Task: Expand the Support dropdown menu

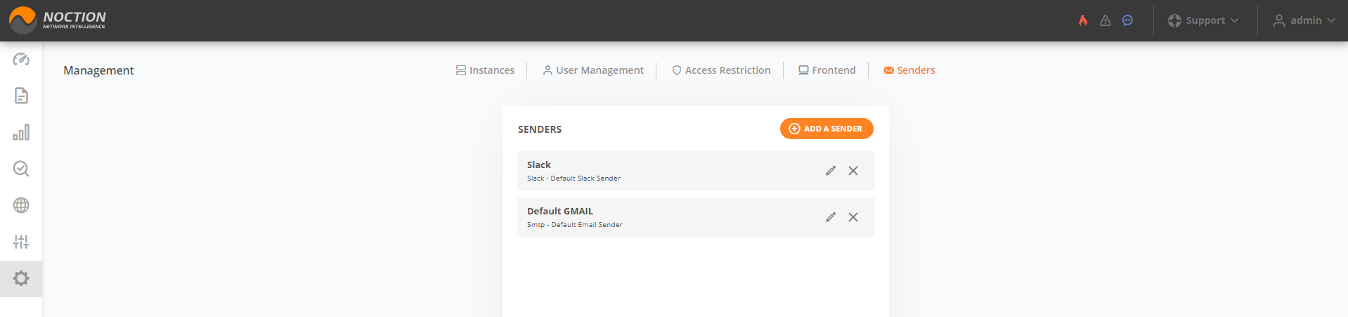Action: (1203, 20)
